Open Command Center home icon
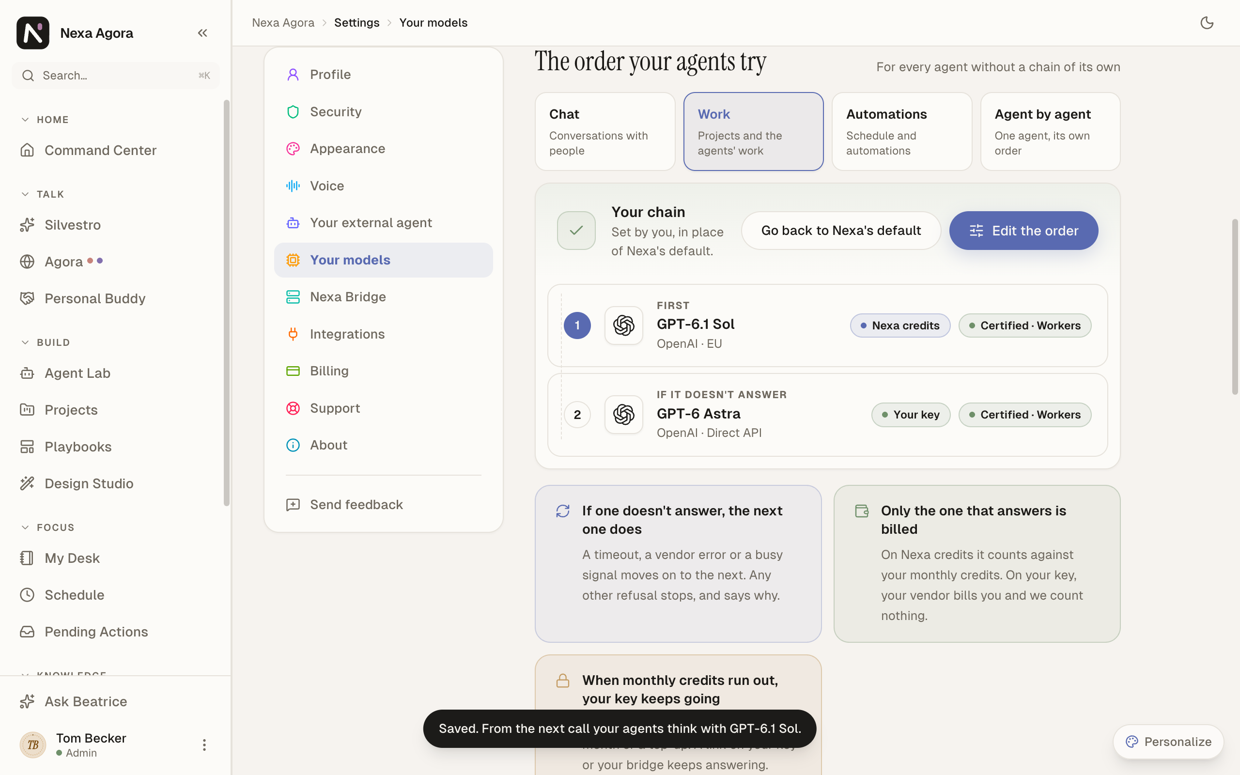Image resolution: width=1240 pixels, height=775 pixels. pyautogui.click(x=27, y=150)
